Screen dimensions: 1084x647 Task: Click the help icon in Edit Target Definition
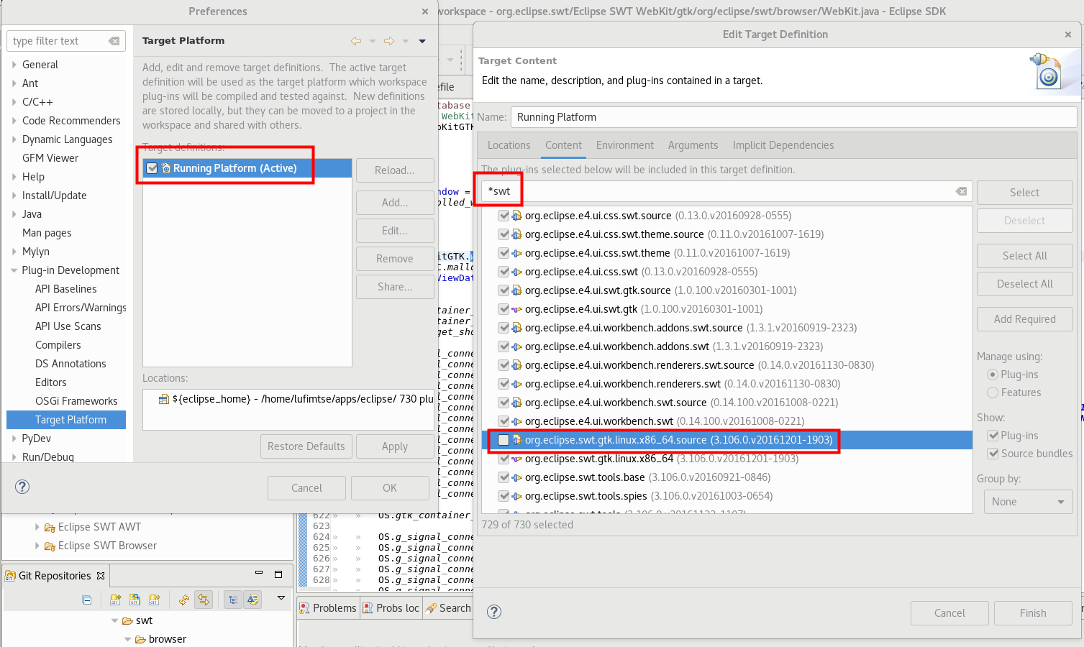click(x=494, y=612)
